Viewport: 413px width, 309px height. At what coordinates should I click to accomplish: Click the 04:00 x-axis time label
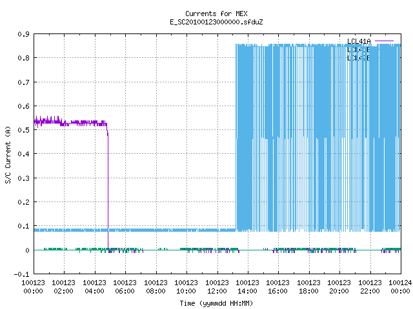pos(94,291)
